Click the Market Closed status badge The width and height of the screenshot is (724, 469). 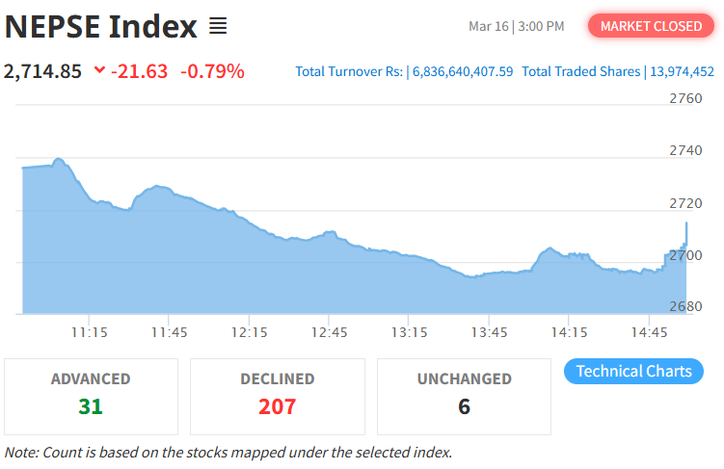coord(651,26)
